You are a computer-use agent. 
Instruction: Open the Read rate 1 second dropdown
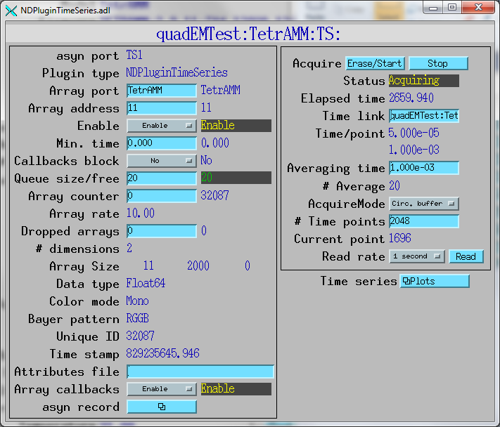[x=417, y=256]
